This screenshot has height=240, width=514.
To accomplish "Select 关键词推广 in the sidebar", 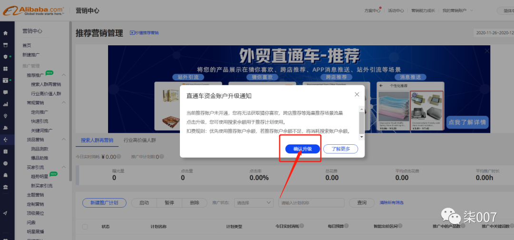I will 42,130.
